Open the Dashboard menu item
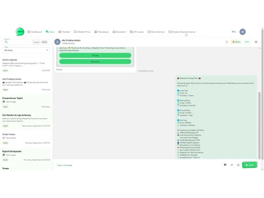Image resolution: width=264 pixels, height=198 pixels. (x=35, y=32)
